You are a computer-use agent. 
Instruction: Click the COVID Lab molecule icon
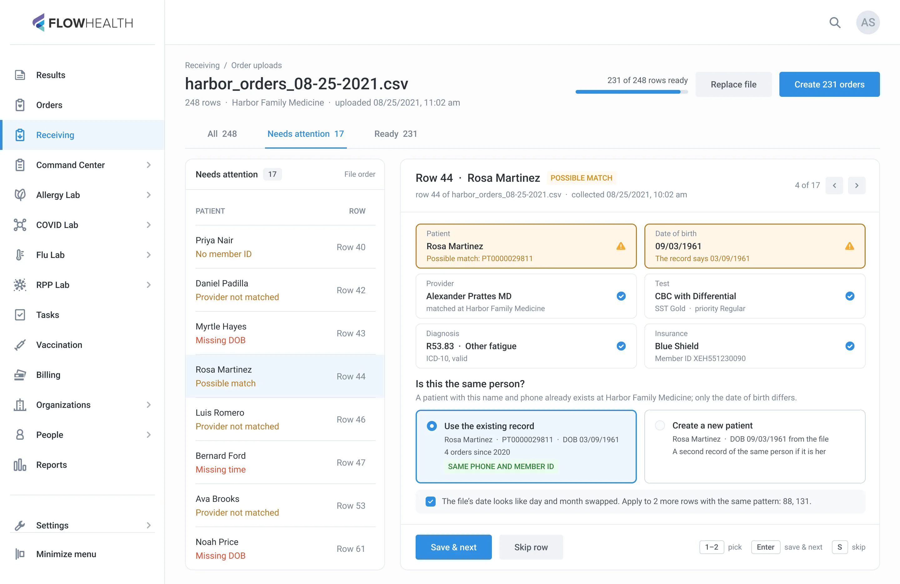click(x=20, y=225)
